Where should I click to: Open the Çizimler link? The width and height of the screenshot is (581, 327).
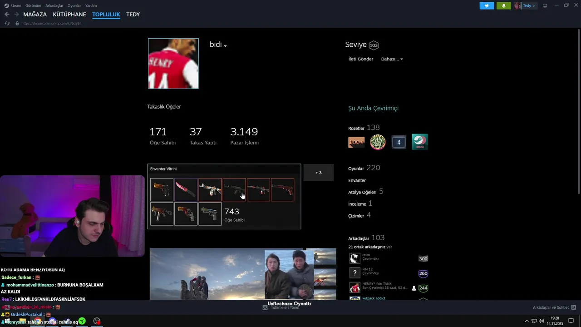(359, 215)
